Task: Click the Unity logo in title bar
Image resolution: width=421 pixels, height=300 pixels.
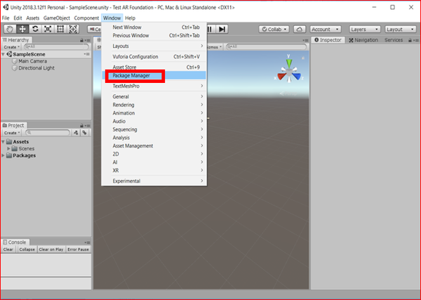Action: pyautogui.click(x=6, y=7)
